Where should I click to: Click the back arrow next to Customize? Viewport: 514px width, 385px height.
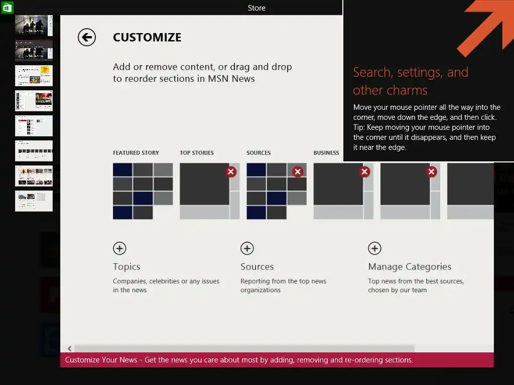87,37
